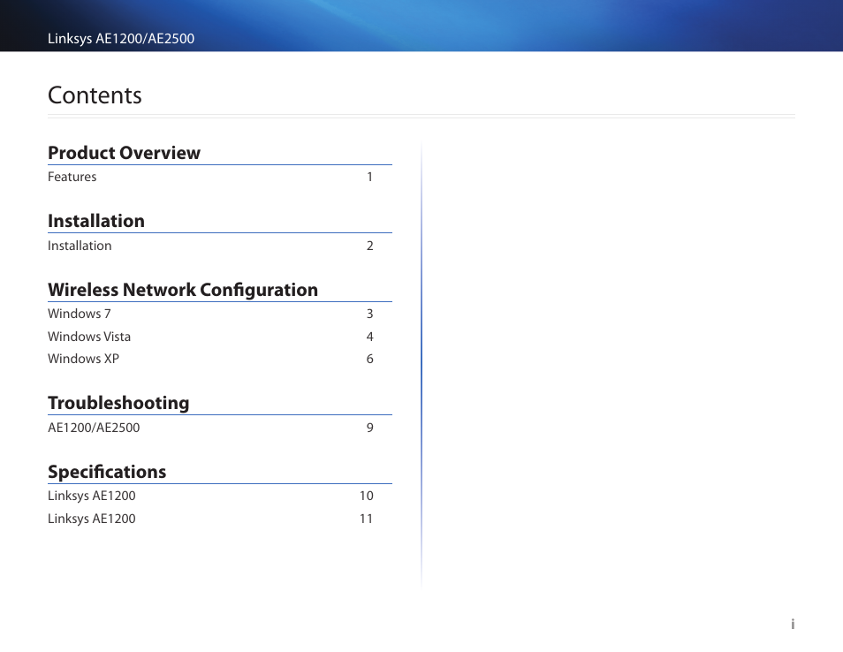Open the Installation entry for page 2
The width and height of the screenshot is (843, 652).
coord(80,246)
